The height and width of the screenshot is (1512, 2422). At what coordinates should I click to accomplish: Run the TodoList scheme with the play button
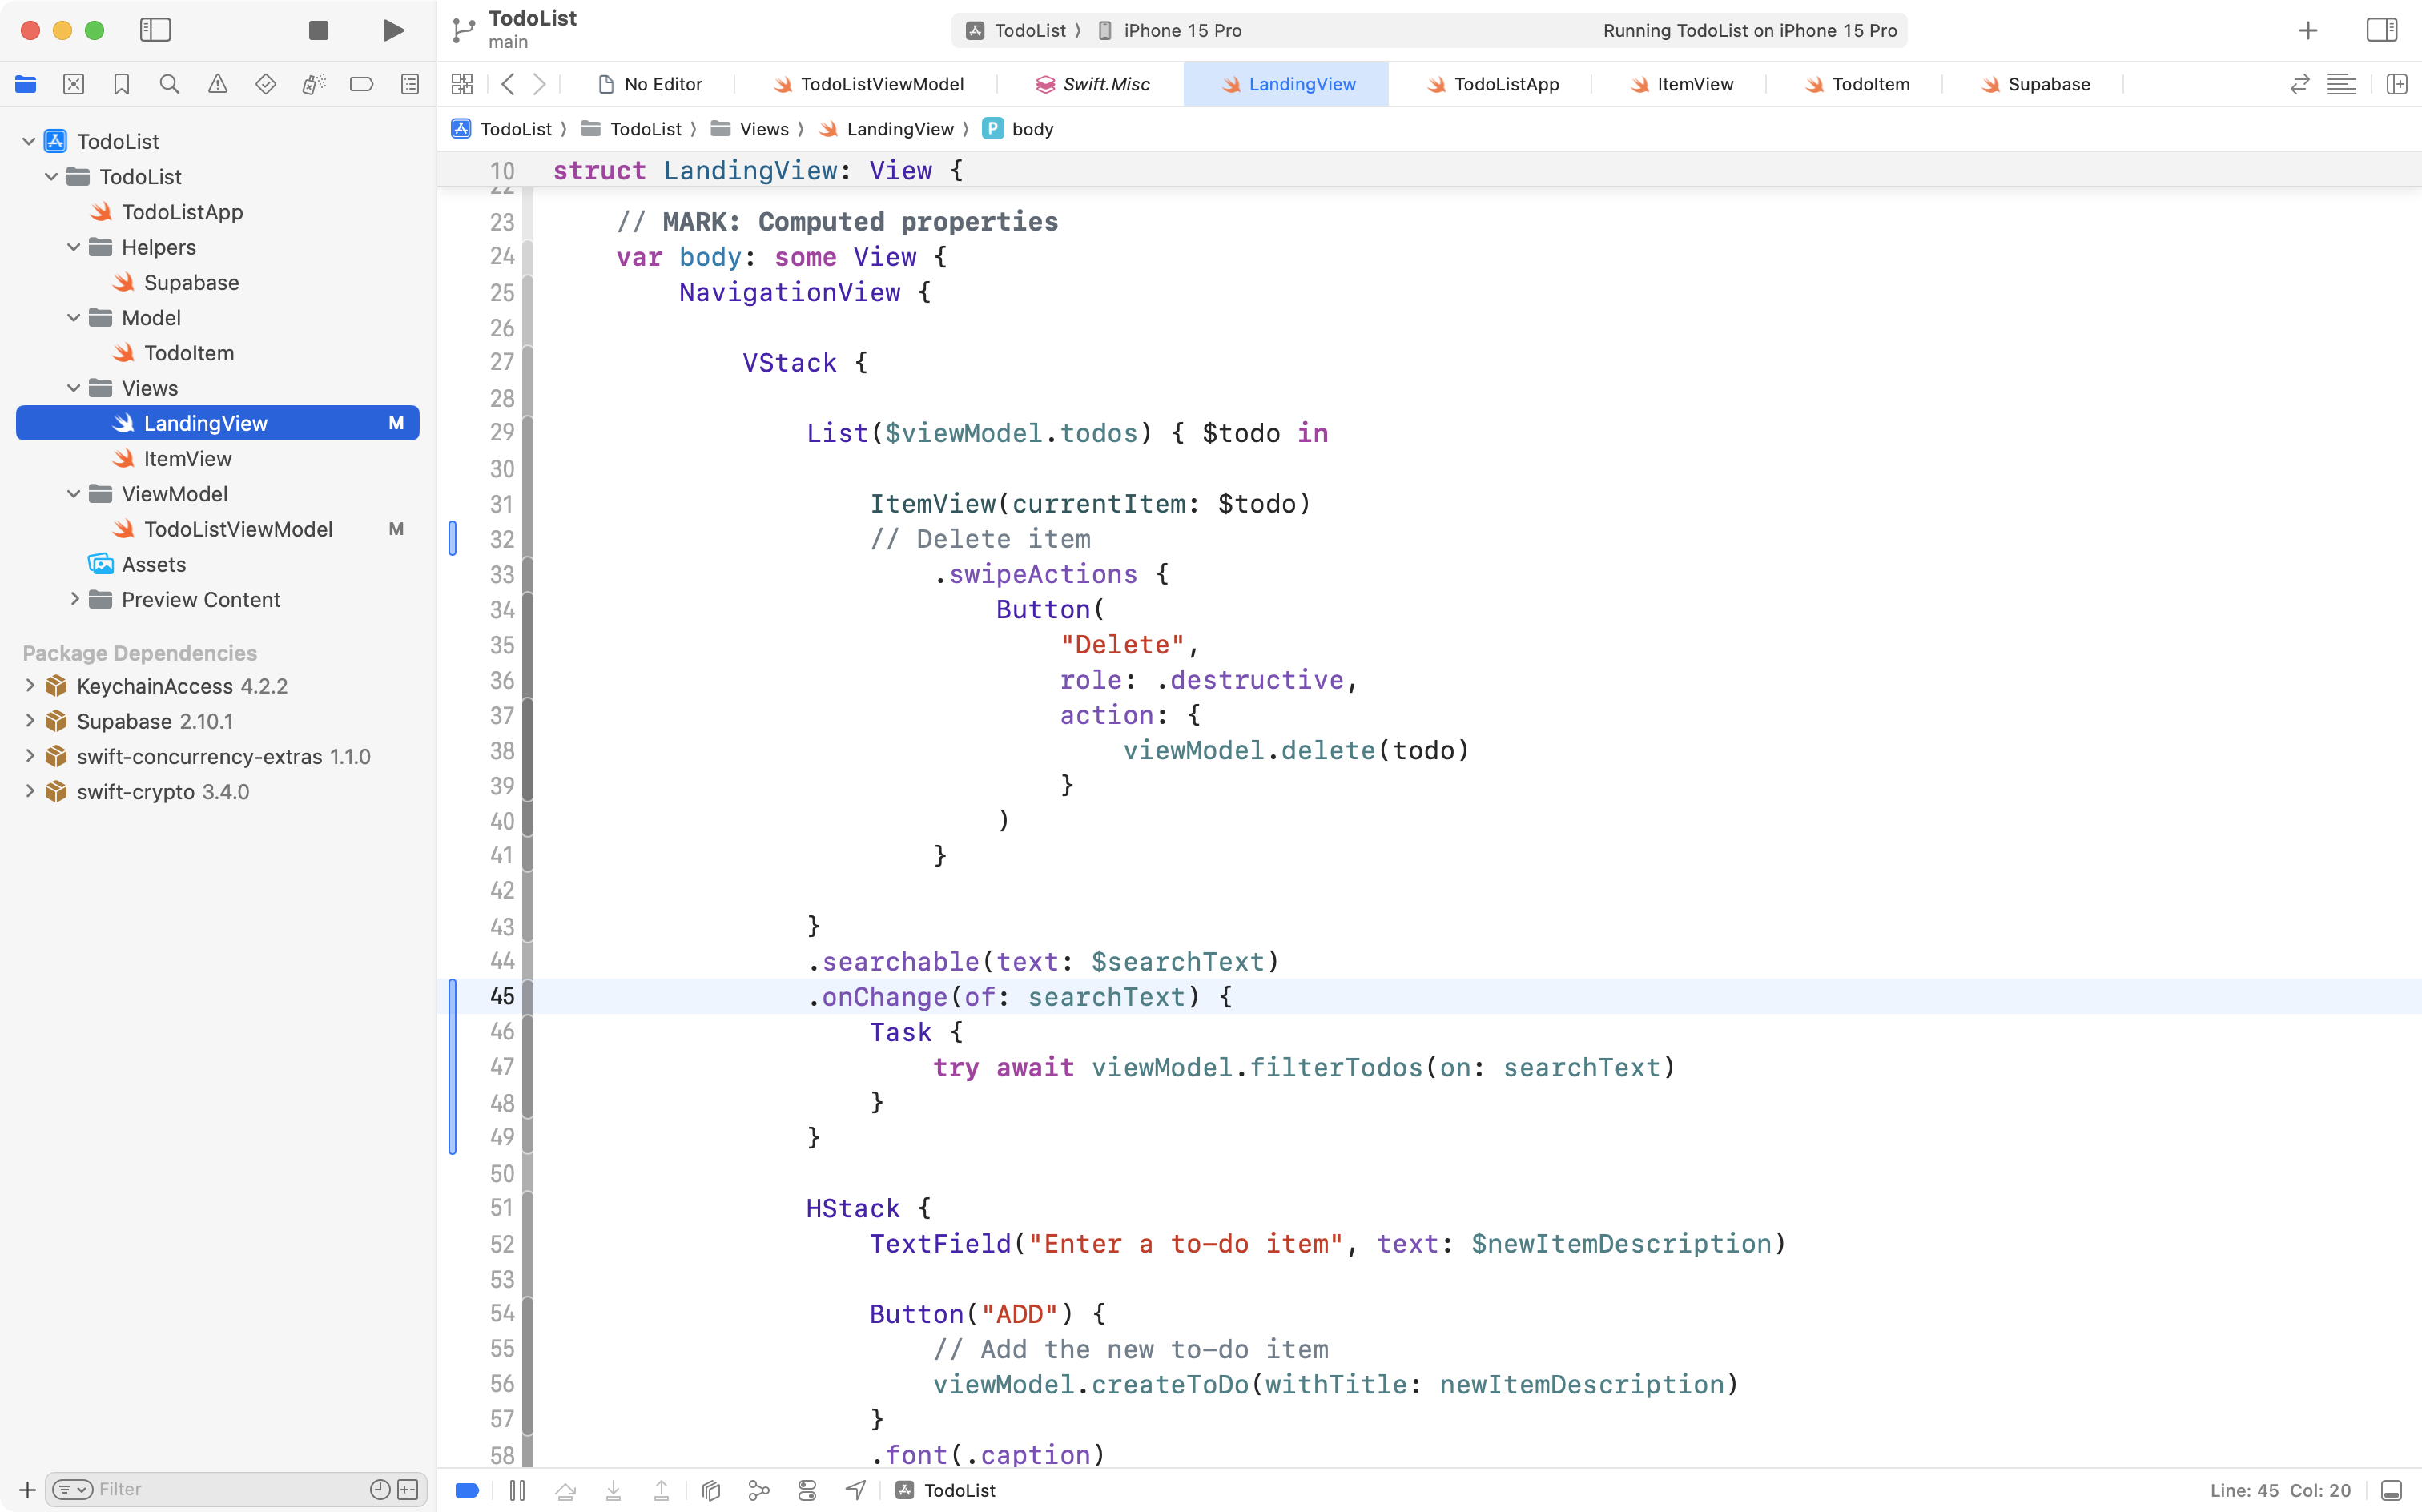(x=392, y=30)
